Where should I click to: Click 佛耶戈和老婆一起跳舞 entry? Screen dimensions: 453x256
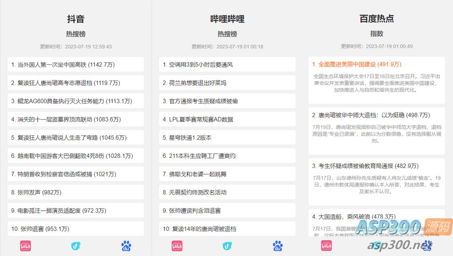227,174
